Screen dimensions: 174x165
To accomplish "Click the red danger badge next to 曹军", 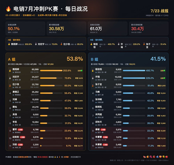I will 21,130.
